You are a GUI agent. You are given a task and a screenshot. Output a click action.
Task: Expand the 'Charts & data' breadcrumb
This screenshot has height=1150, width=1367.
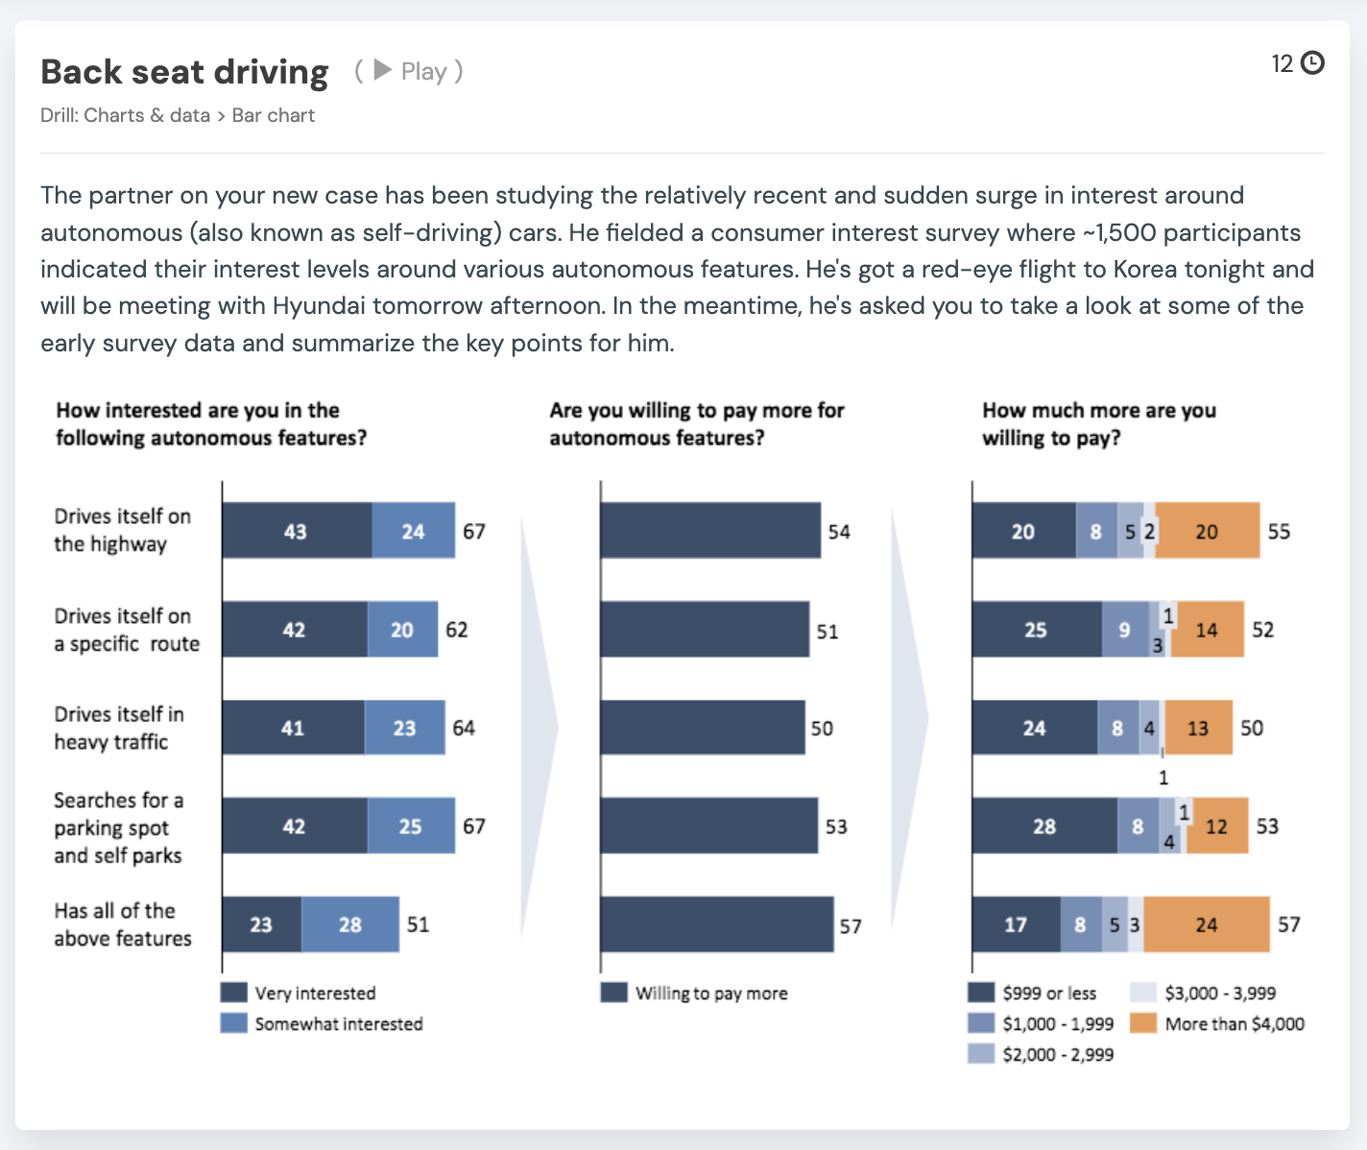pyautogui.click(x=146, y=115)
